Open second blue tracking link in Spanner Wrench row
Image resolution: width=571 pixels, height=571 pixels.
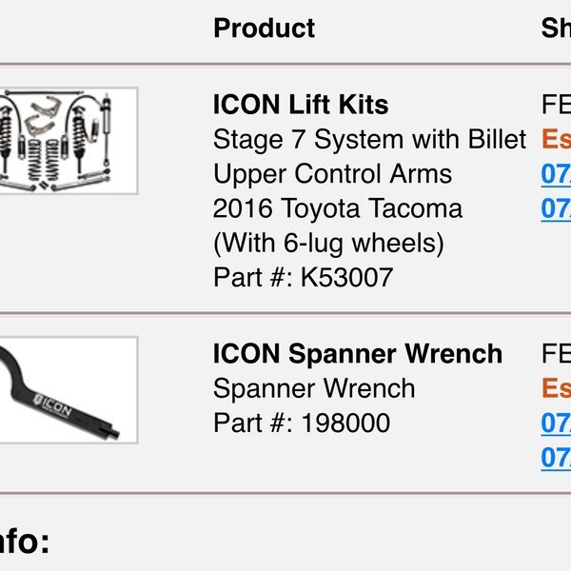click(556, 458)
